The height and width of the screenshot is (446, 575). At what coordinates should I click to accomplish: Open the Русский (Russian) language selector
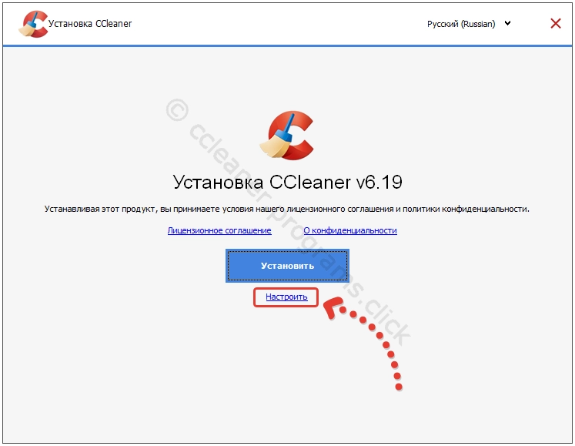[x=461, y=24]
